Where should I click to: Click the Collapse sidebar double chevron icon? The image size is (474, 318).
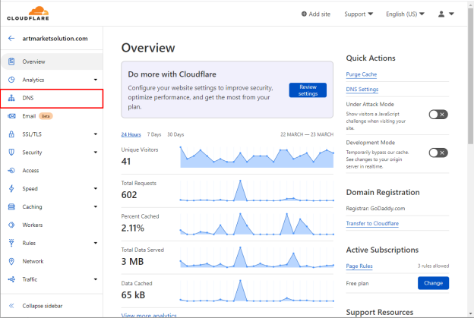point(11,306)
